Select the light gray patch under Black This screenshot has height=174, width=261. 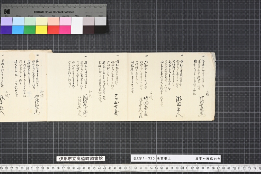tap(100, 21)
